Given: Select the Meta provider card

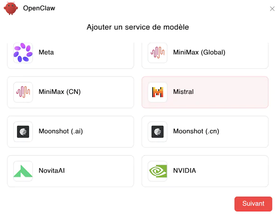Looking at the screenshot, I should pos(71,55).
